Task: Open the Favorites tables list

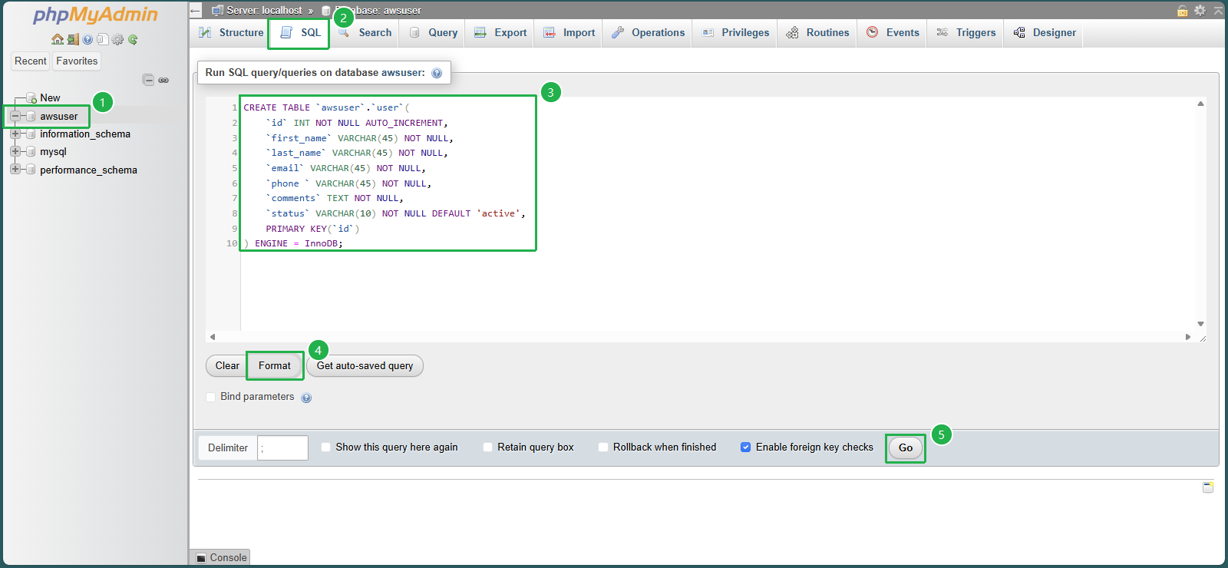Action: (77, 61)
